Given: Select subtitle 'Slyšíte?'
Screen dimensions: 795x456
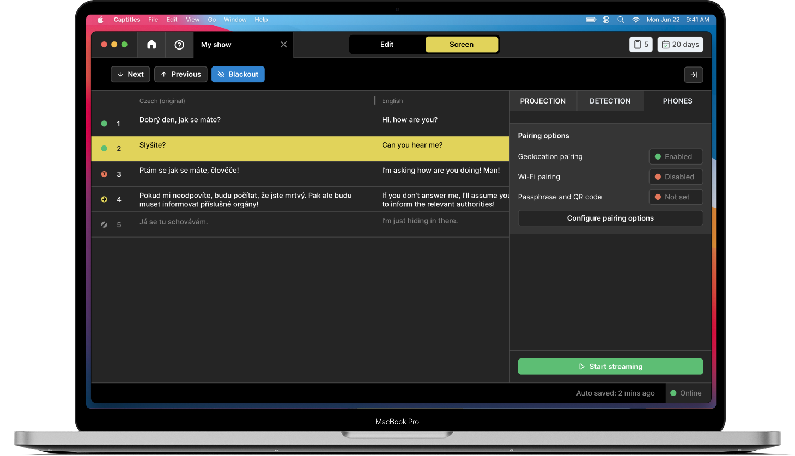Looking at the screenshot, I should pyautogui.click(x=153, y=145).
